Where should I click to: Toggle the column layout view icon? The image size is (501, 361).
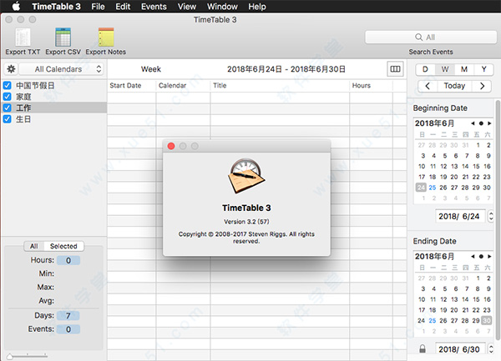[395, 69]
